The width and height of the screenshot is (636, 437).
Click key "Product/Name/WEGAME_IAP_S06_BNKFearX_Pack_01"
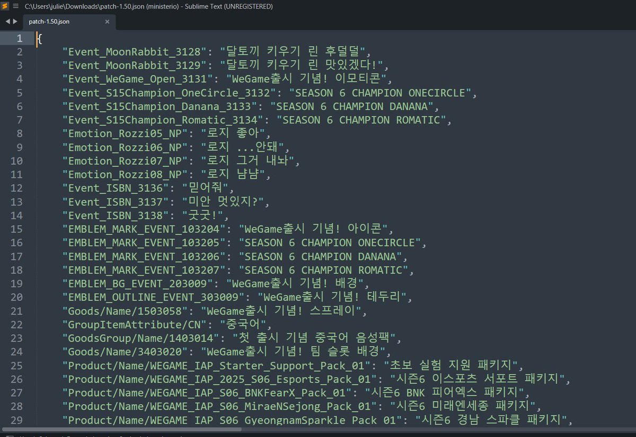pyautogui.click(x=206, y=393)
